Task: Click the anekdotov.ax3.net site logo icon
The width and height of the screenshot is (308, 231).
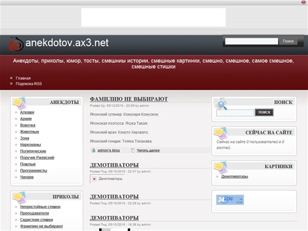Action: click(x=16, y=44)
